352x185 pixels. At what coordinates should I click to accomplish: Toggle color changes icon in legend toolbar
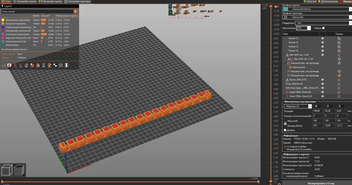coord(38,66)
